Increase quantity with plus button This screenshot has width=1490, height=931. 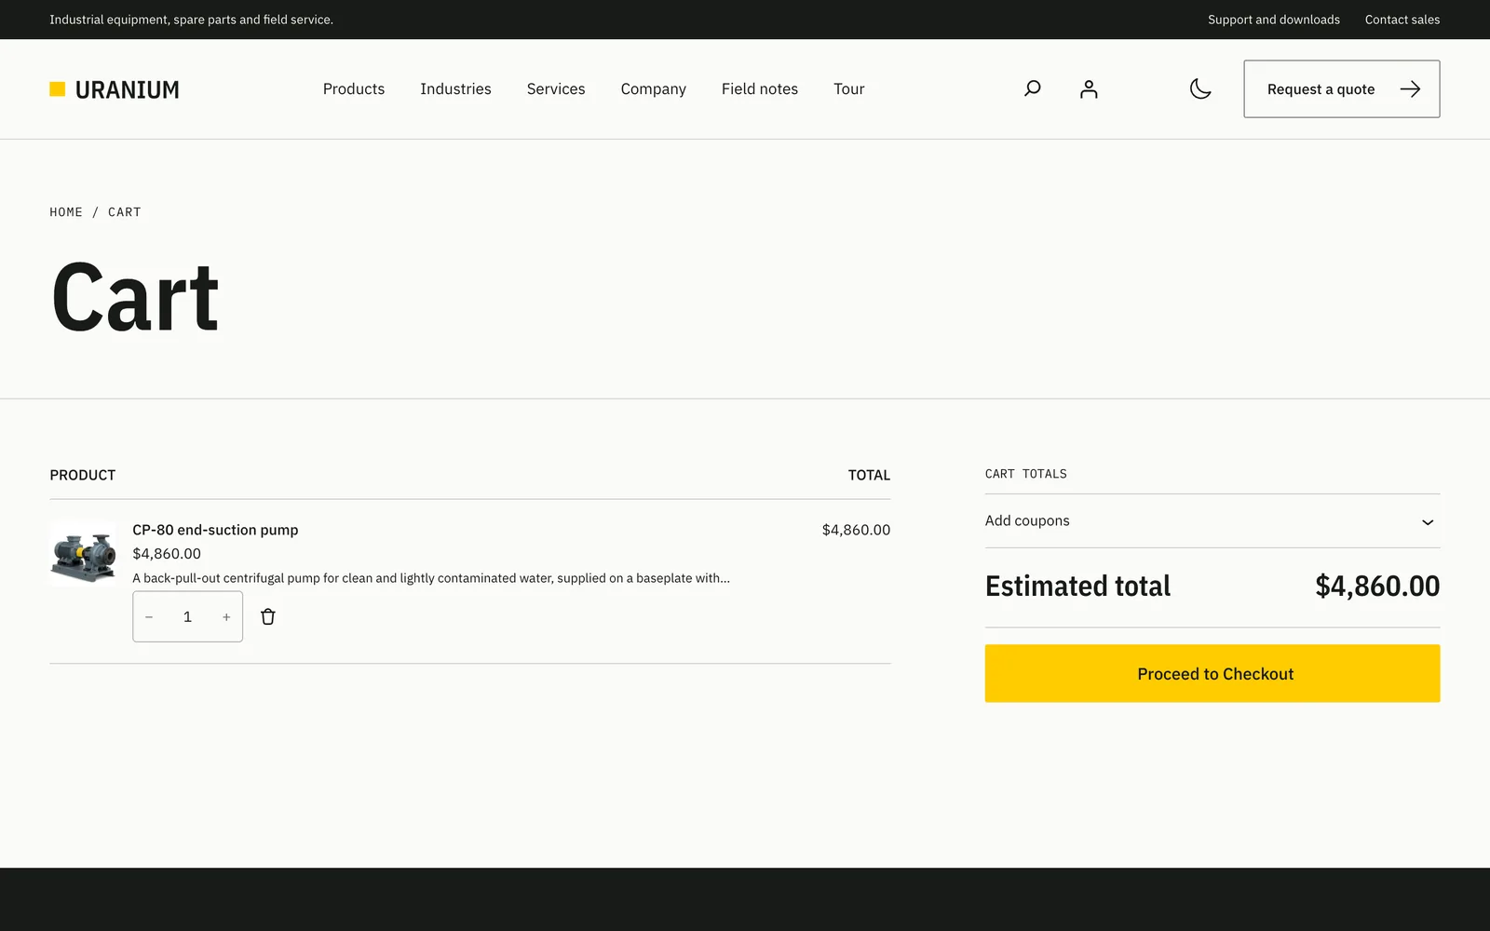[x=226, y=616]
